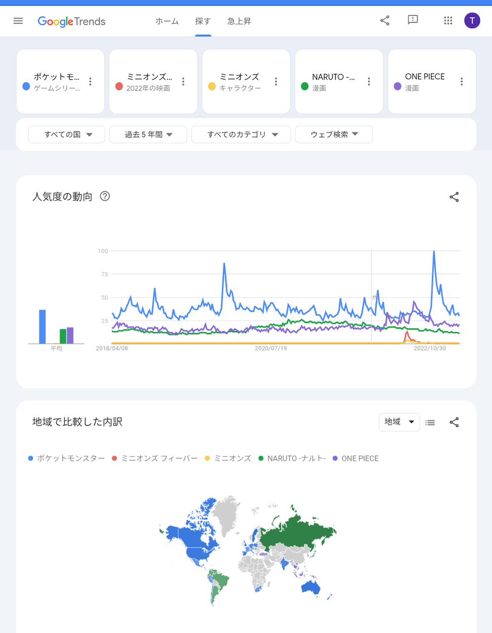Viewport: 492px width, 633px height.
Task: Click the ミニオンズ フィーバー legend item
Action: point(155,458)
